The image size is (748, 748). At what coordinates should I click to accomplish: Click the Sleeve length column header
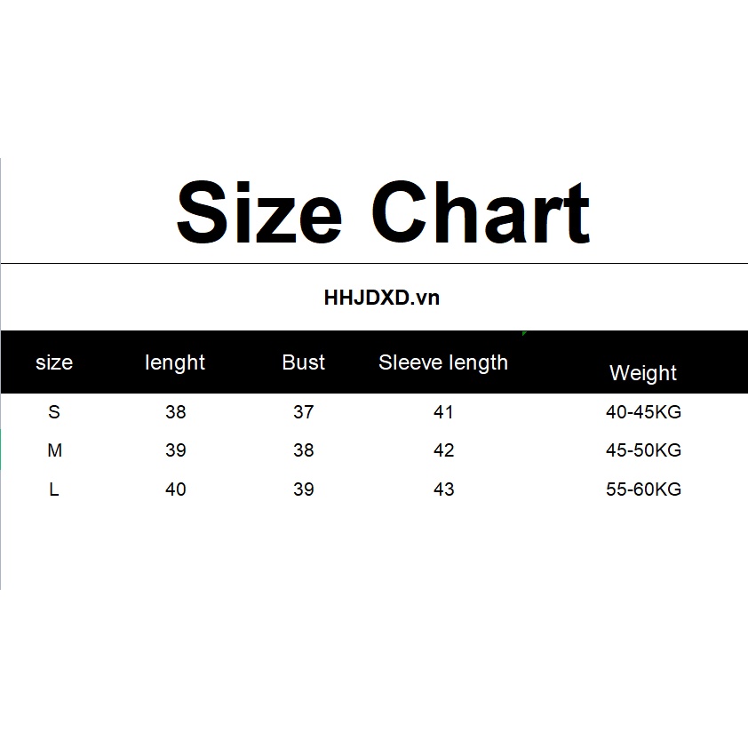[443, 362]
